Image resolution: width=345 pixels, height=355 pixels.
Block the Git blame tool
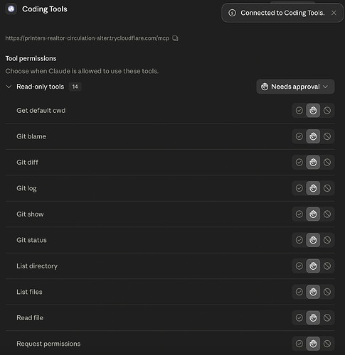pyautogui.click(x=327, y=136)
